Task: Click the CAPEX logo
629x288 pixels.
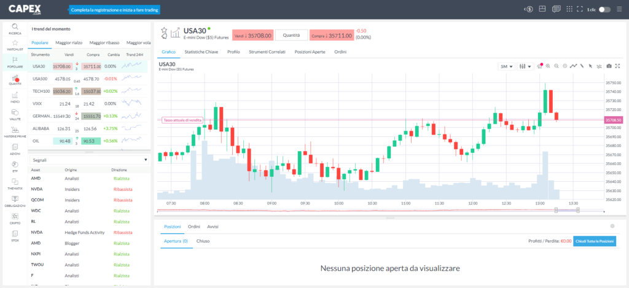Action: (24, 9)
